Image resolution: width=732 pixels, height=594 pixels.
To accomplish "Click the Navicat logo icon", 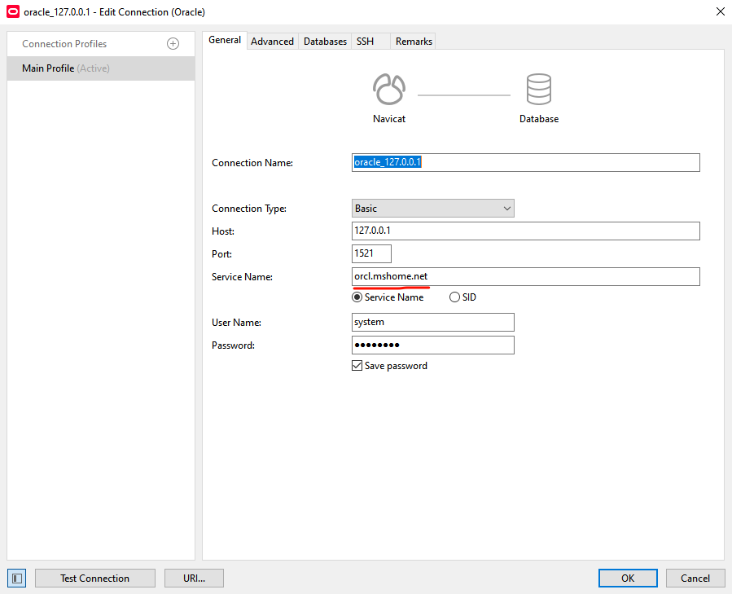I will [x=389, y=89].
